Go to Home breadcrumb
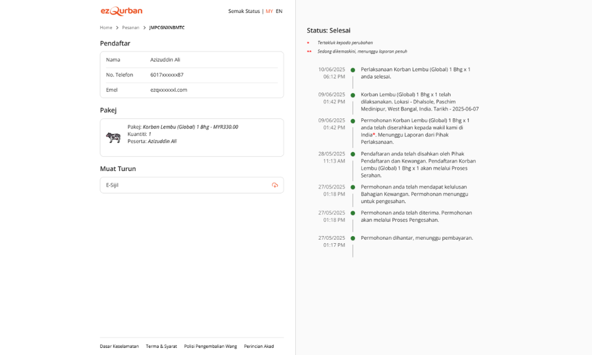The height and width of the screenshot is (355, 592). point(106,28)
